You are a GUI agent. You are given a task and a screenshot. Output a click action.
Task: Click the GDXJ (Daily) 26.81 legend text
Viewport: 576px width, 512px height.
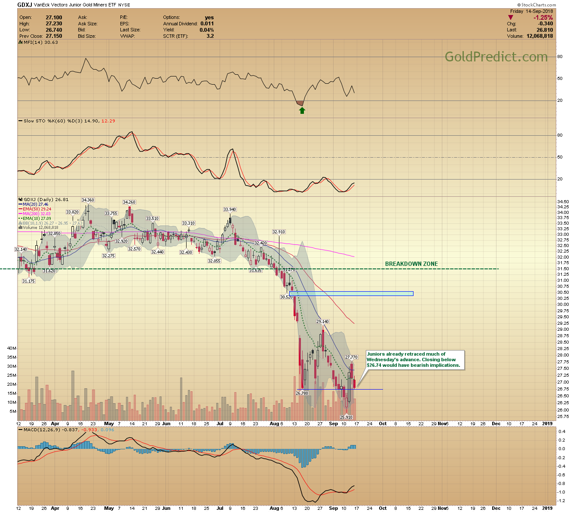[x=46, y=200]
